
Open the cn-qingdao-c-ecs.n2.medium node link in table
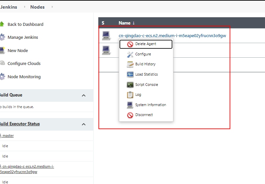(172, 35)
